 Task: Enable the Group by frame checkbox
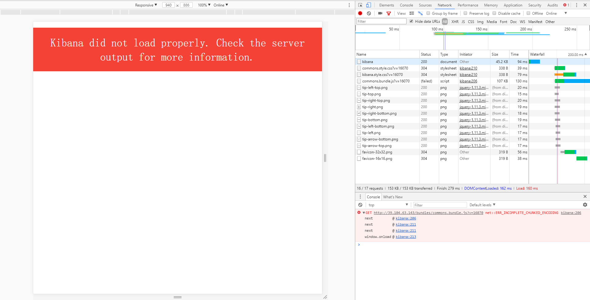pos(428,13)
